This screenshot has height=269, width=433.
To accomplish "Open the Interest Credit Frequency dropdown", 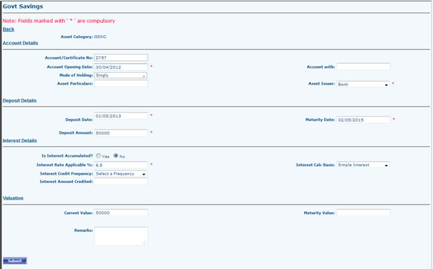I will tap(121, 174).
